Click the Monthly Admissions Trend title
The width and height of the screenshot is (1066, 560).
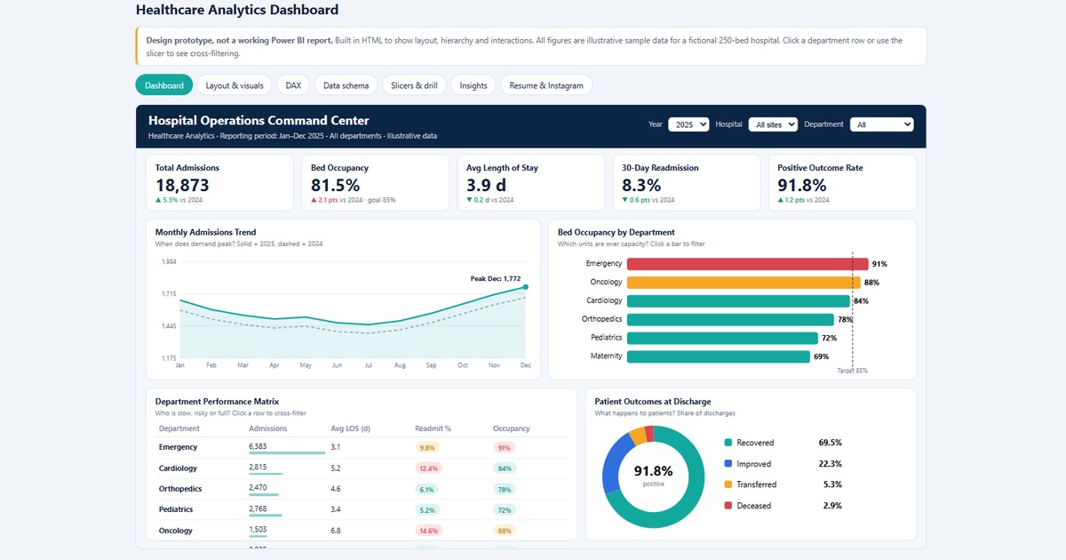click(x=205, y=232)
